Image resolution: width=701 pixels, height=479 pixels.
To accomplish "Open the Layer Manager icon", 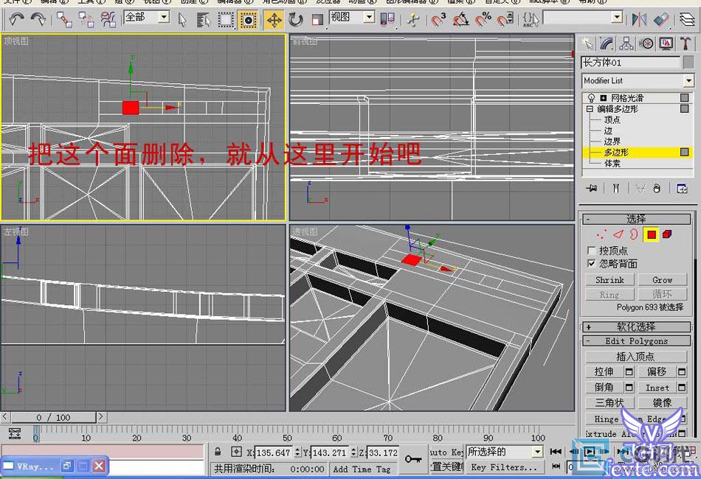I will click(687, 19).
